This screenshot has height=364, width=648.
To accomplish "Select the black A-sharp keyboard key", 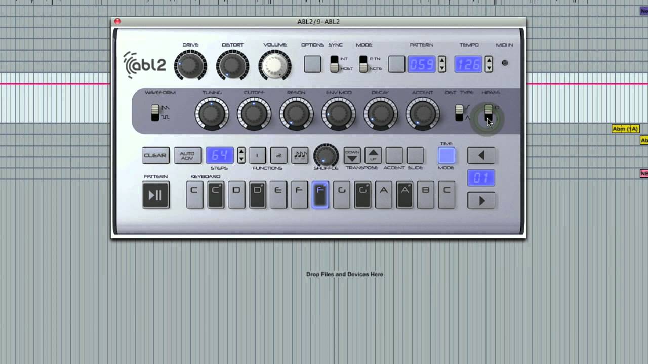I will coord(404,195).
